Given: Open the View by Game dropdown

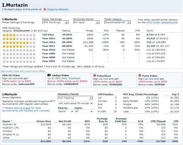Looking at the screenshot, I should pos(65,111).
